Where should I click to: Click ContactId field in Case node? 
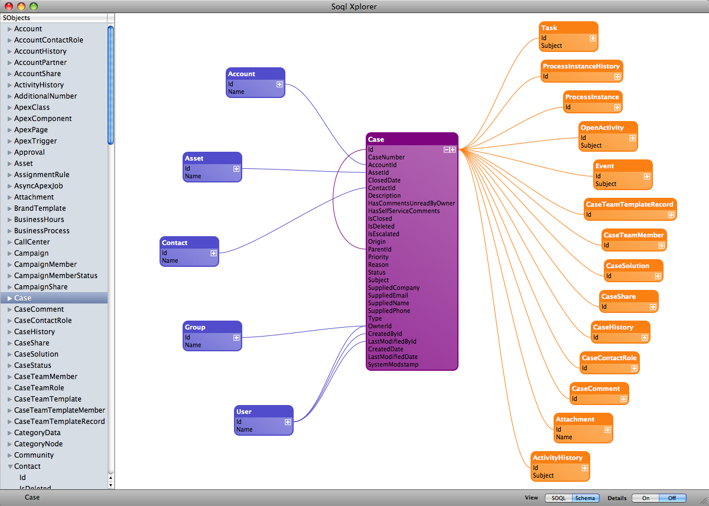tap(382, 188)
